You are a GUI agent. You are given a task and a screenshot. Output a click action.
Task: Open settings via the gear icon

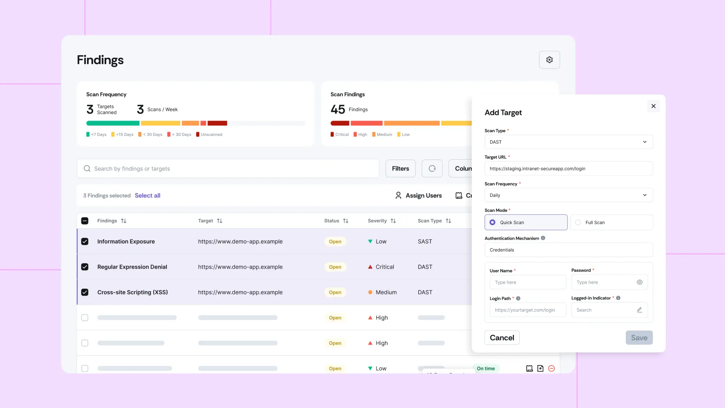click(x=549, y=60)
